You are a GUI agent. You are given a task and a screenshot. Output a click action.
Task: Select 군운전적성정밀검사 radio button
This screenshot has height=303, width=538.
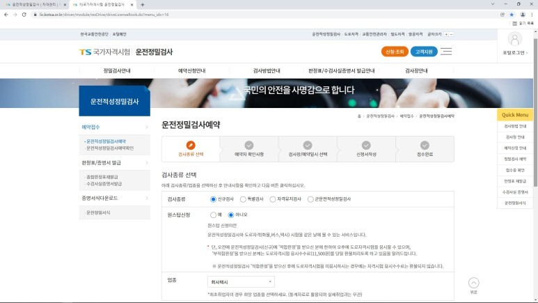click(310, 199)
